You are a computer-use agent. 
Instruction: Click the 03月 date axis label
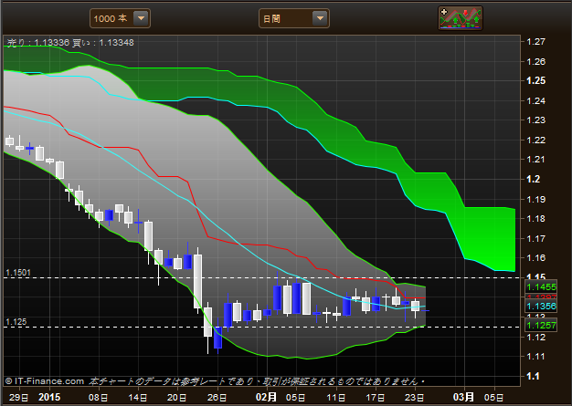point(463,397)
